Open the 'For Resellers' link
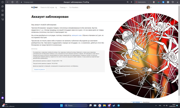The width and height of the screenshot is (180, 108). click(x=74, y=7)
